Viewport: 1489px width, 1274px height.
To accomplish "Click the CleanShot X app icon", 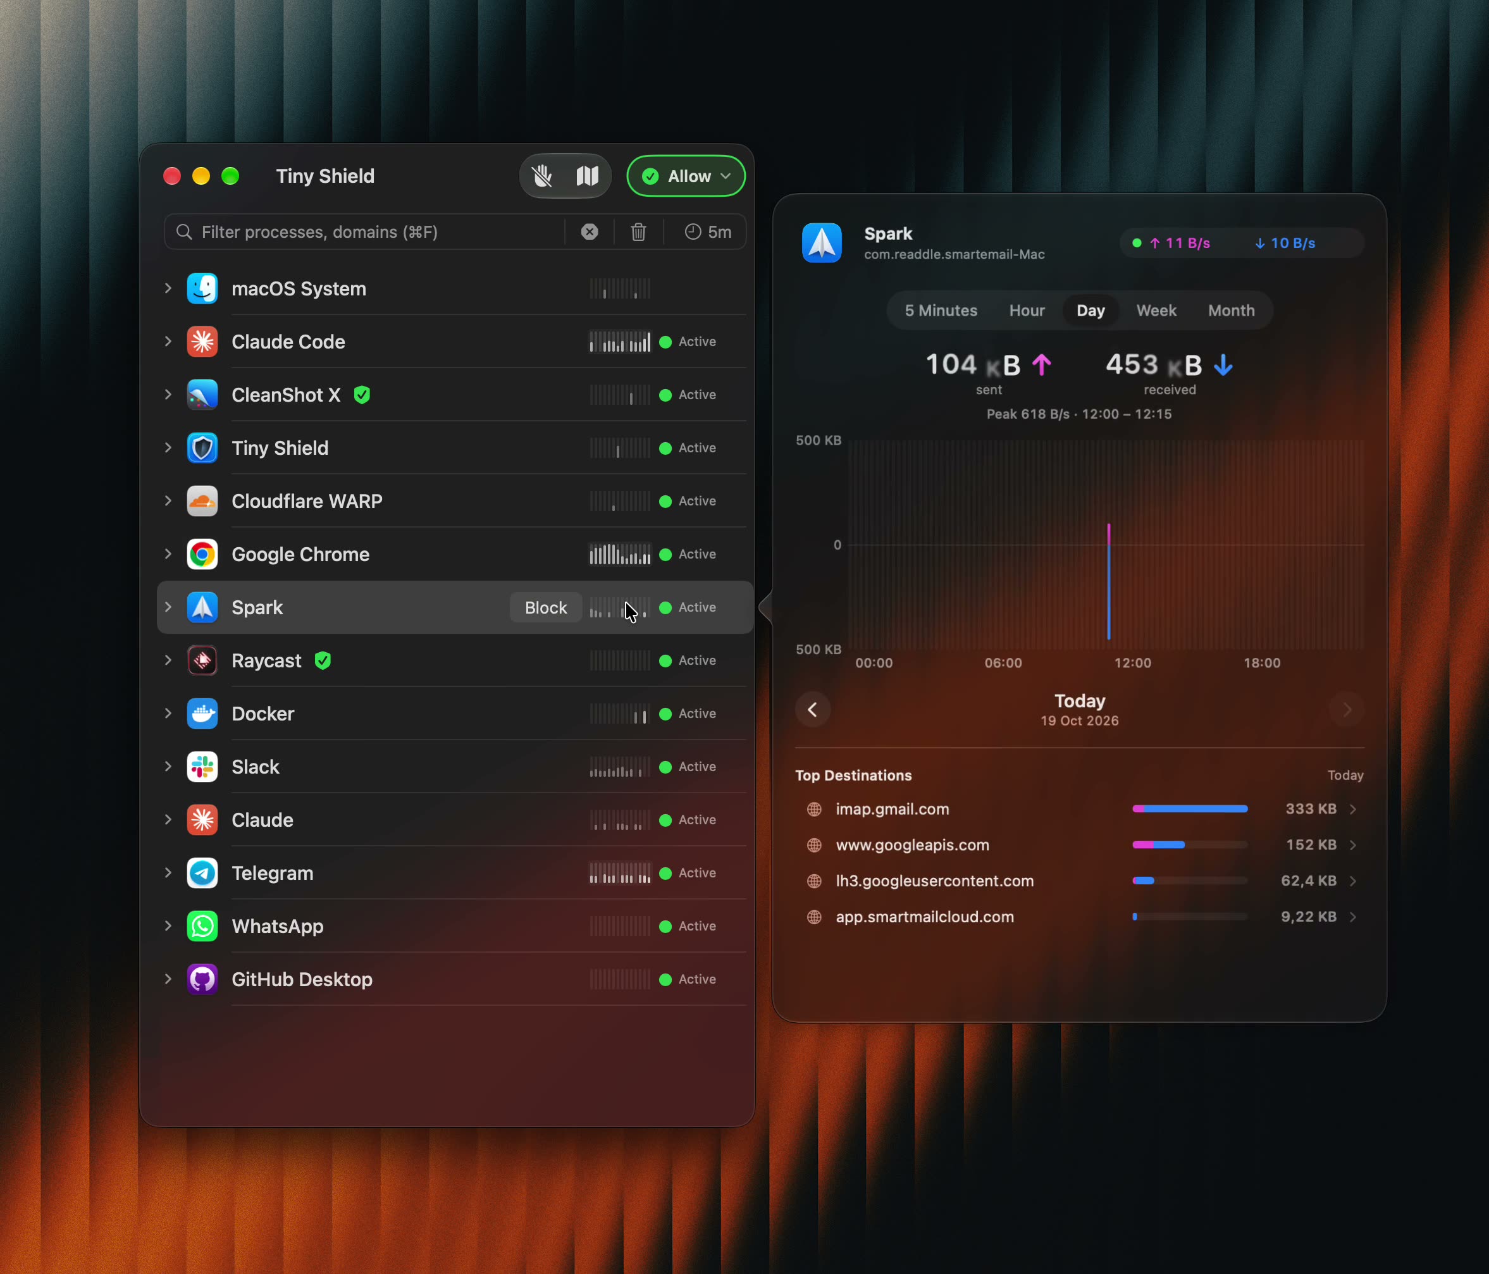I will (202, 395).
